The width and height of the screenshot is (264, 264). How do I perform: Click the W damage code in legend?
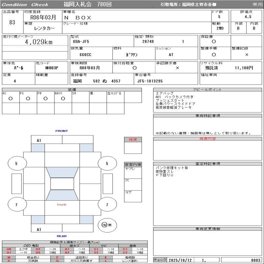click(x=9, y=257)
